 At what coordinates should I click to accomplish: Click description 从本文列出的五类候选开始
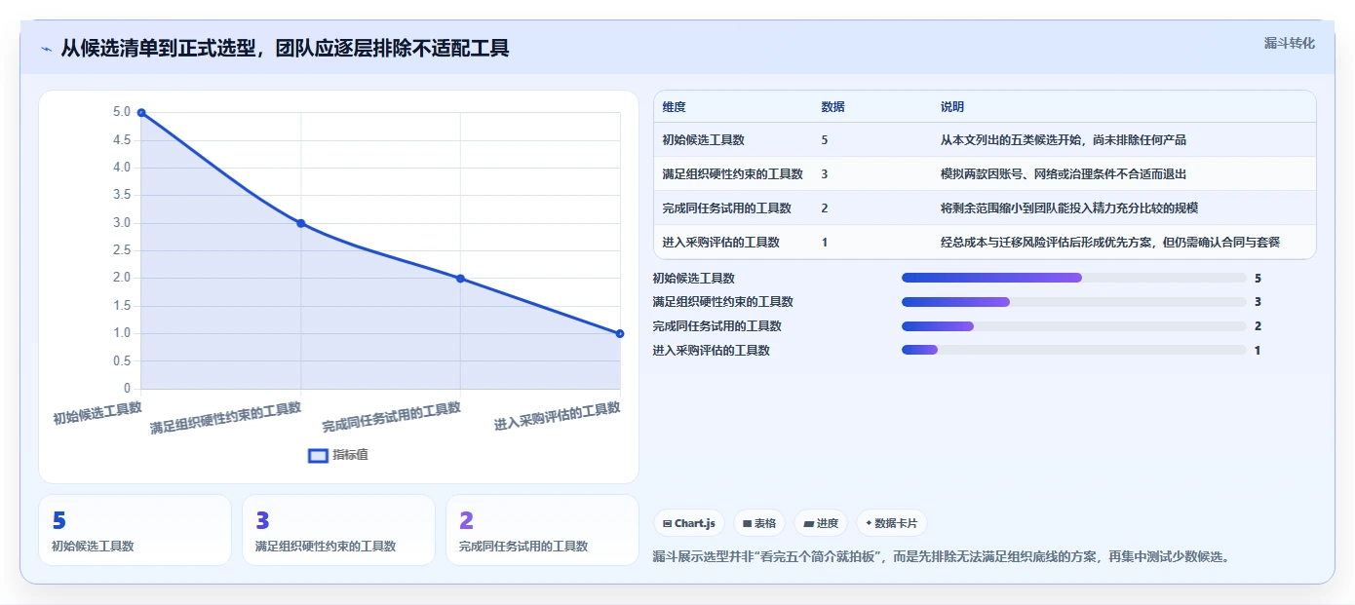pos(1064,140)
